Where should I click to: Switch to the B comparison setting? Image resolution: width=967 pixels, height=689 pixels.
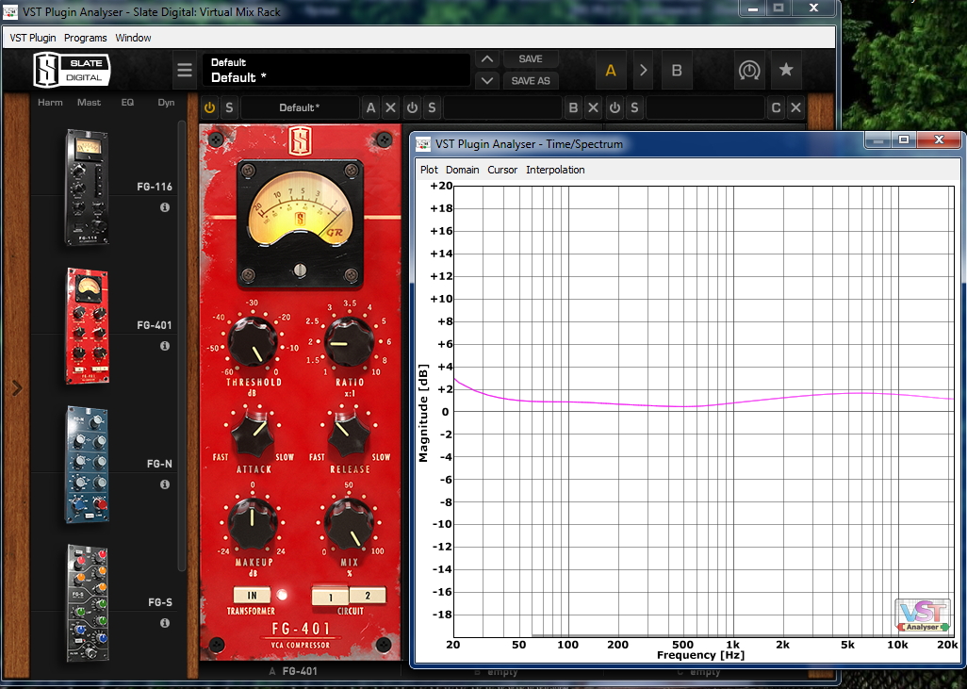(677, 71)
